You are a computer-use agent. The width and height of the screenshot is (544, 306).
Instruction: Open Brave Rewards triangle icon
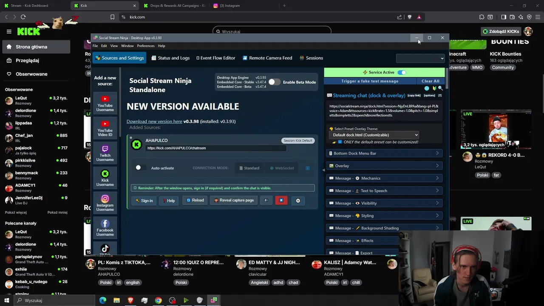pos(419,17)
